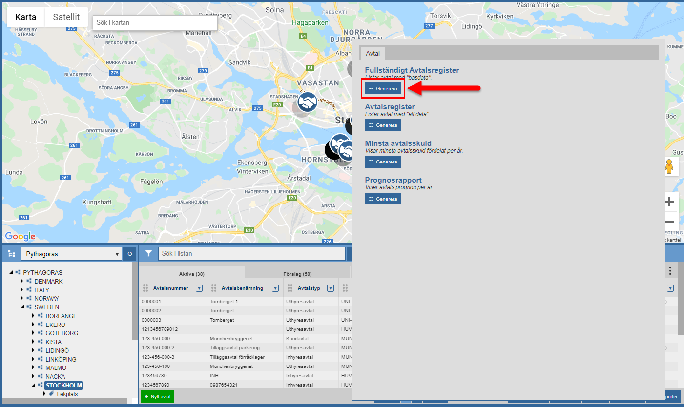Click the refresh icon next to Pythagoras dropdown
Image resolution: width=684 pixels, height=407 pixels.
130,254
